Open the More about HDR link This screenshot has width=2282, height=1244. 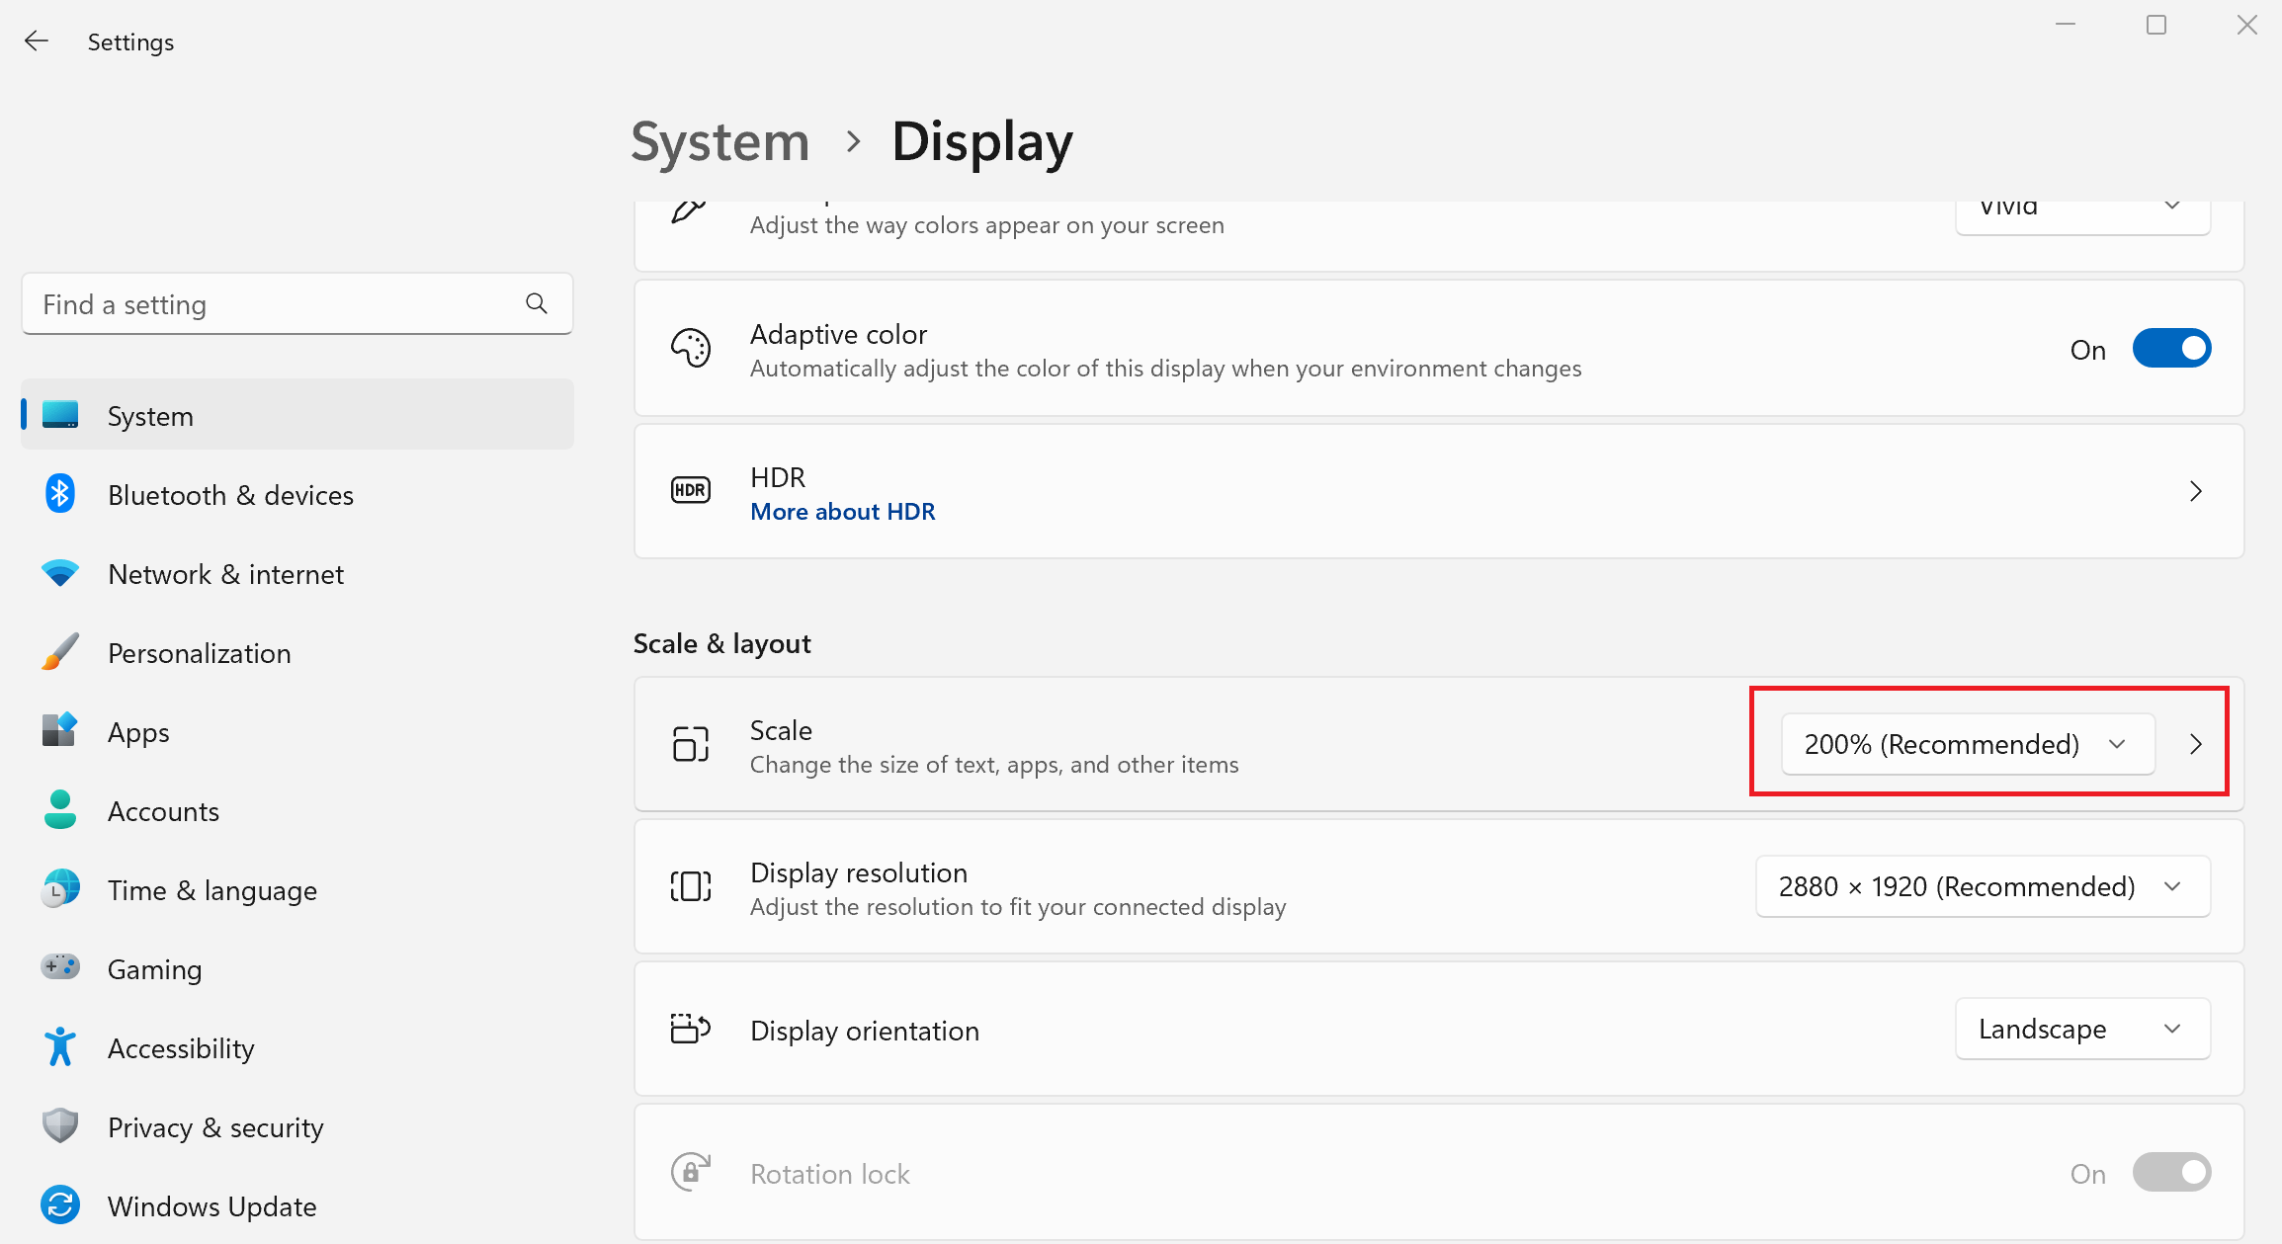842,512
